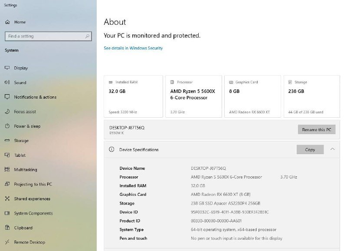
Task: Select Remote Desktop in sidebar
Action: (29, 242)
